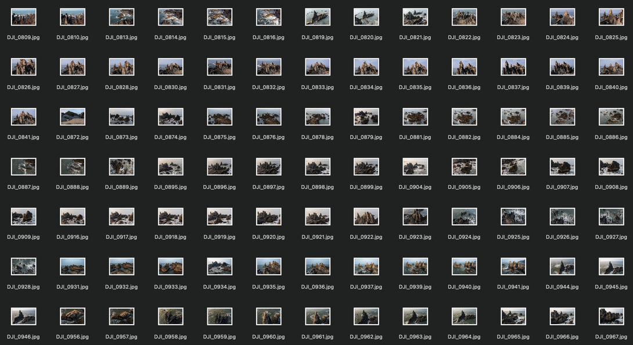Select the DJI_0819.jpg image thumbnail
Screen dimensions: 633x345
pyautogui.click(x=318, y=17)
